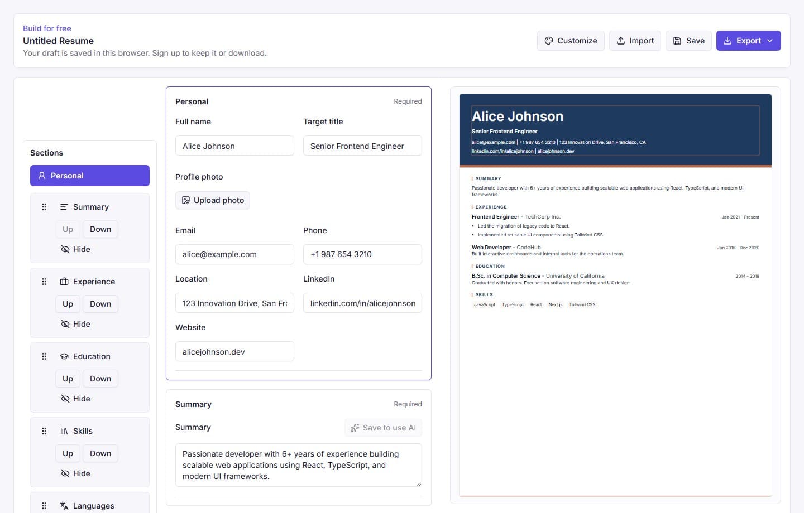
Task: Move the Skills section down
Action: click(100, 453)
